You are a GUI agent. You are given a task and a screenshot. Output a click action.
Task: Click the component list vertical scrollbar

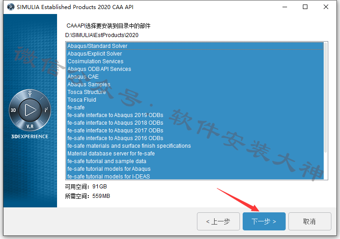pyautogui.click(x=326, y=98)
